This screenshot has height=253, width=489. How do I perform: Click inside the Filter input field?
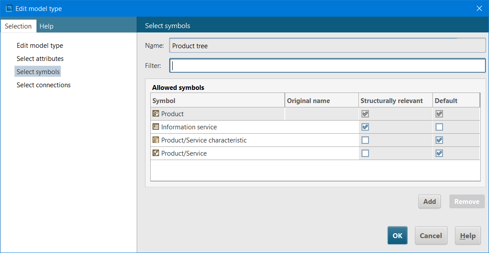[x=327, y=65]
